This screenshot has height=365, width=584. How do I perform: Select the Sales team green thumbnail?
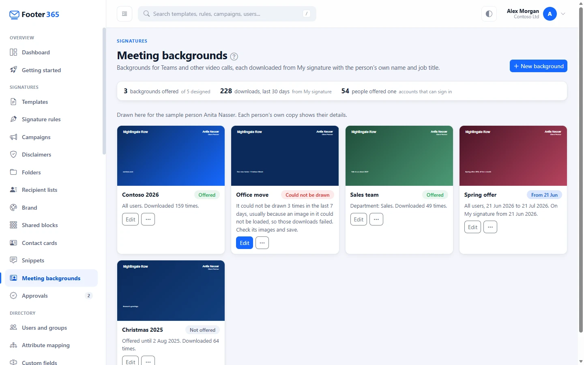click(x=399, y=156)
